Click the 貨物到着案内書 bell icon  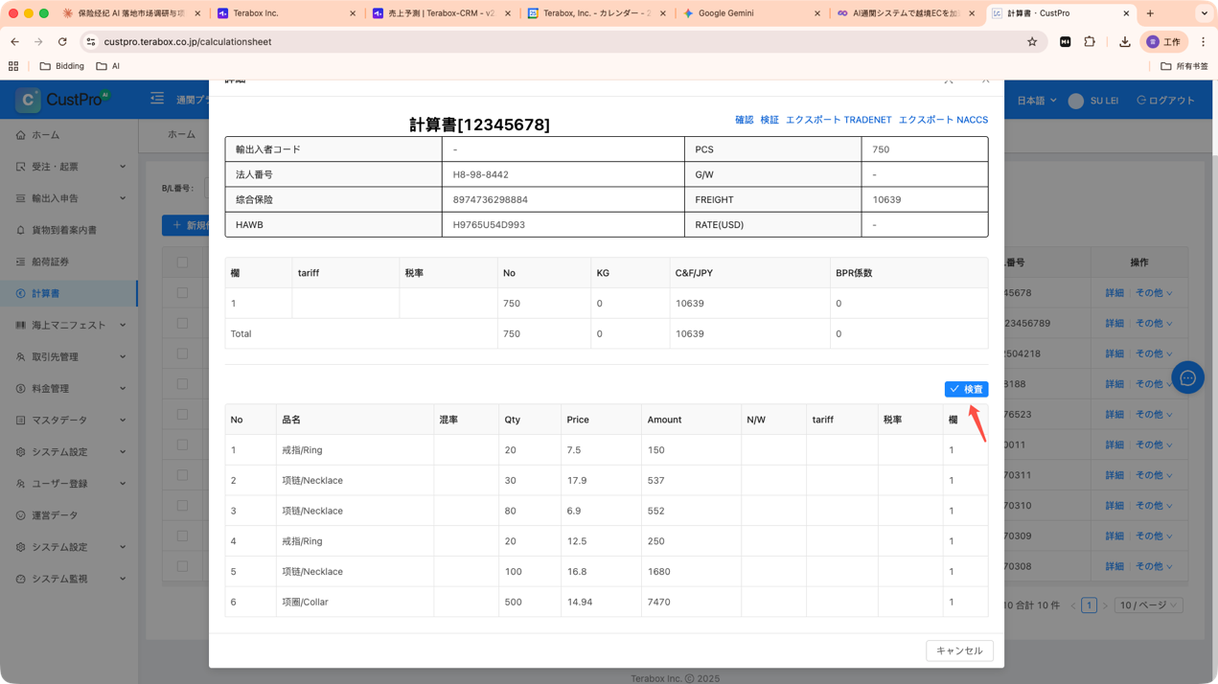pos(20,230)
